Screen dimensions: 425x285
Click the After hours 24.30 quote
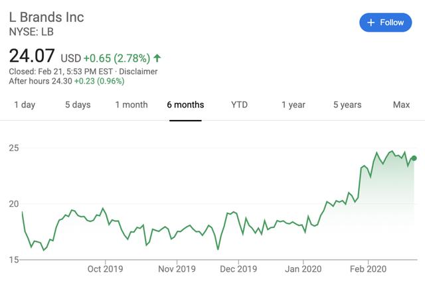(x=66, y=81)
